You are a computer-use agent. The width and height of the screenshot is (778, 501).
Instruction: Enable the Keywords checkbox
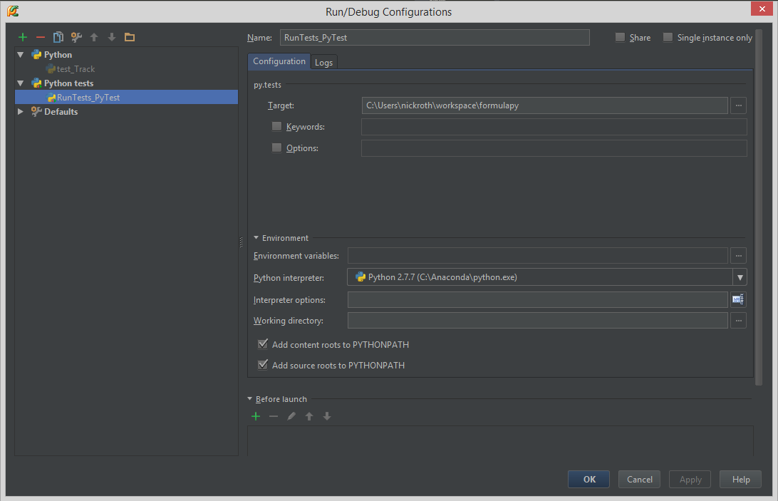point(277,127)
